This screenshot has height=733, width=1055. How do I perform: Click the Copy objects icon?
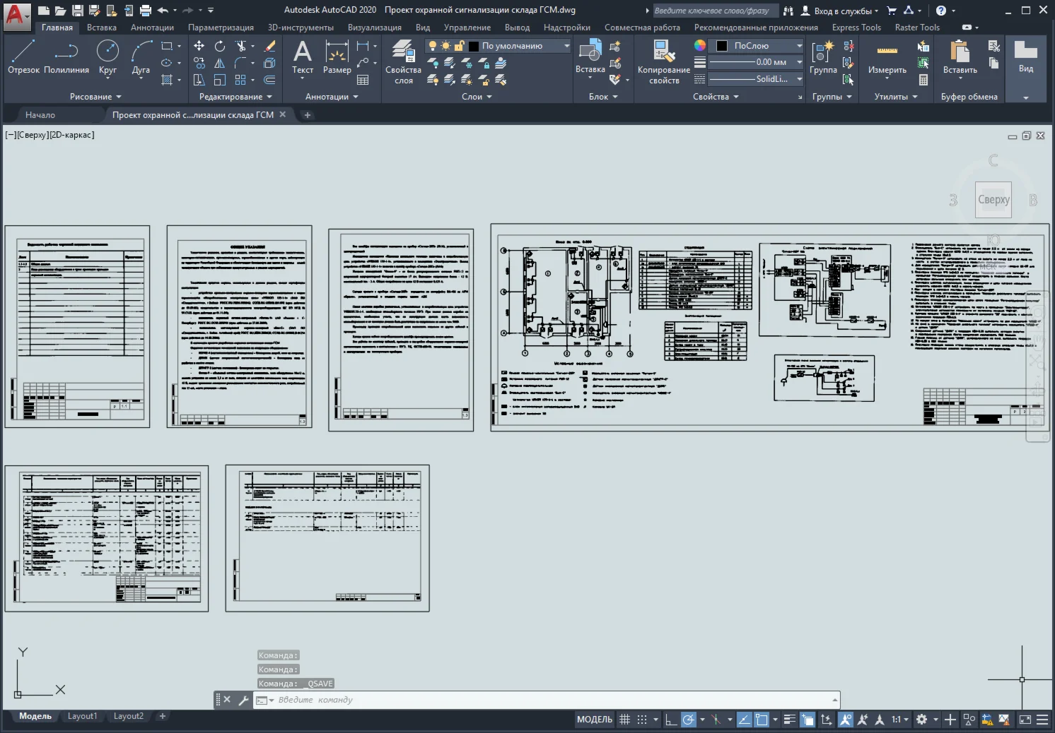click(199, 63)
